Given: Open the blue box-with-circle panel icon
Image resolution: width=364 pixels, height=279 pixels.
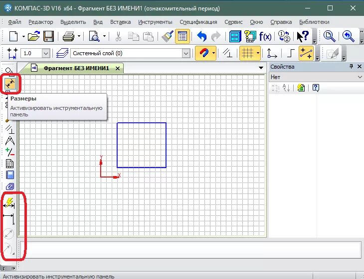Looking at the screenshot, I should click(x=10, y=186).
